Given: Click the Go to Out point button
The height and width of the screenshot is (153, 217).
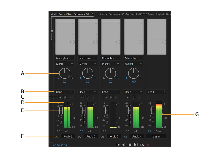Looking at the screenshot, I should coord(124,144).
